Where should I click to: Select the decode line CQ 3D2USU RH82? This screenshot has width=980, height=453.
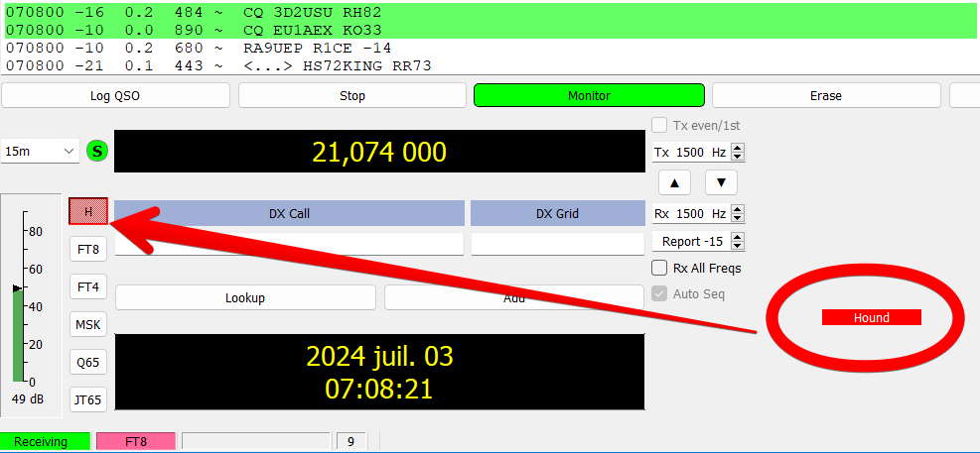tap(490, 13)
